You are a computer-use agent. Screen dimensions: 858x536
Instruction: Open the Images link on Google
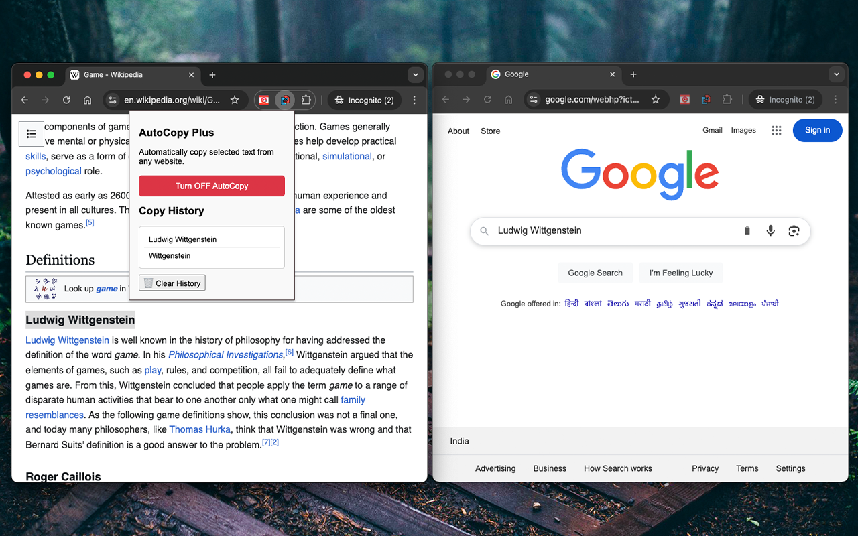743,131
